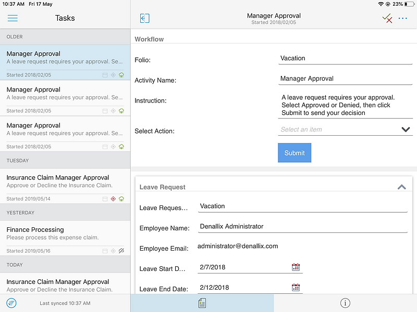Click the Employee Name field
Viewport: 417px width, 312px height.
click(302, 227)
